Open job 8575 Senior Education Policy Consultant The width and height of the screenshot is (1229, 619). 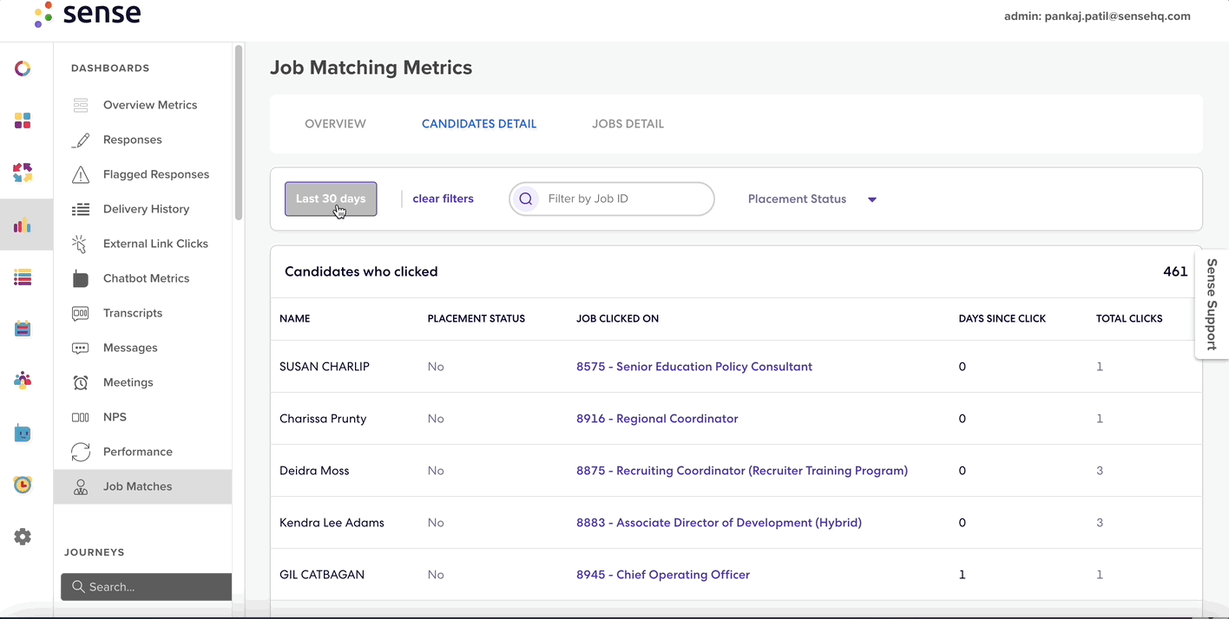tap(694, 367)
